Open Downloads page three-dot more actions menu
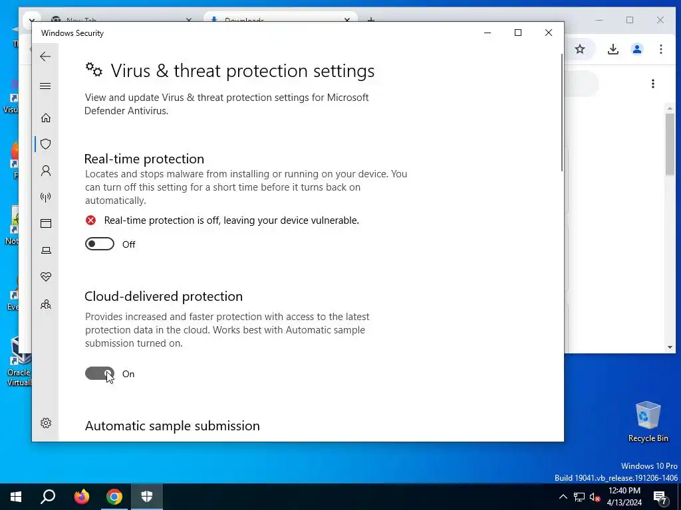Viewport: 681px width, 510px height. (653, 84)
